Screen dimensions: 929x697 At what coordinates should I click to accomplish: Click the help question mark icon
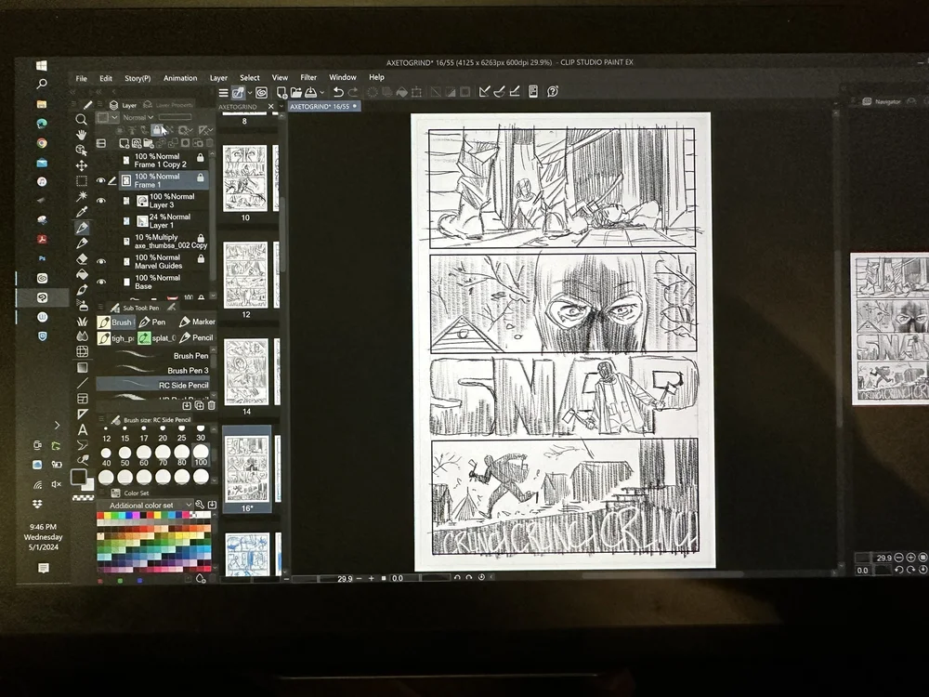(x=553, y=91)
